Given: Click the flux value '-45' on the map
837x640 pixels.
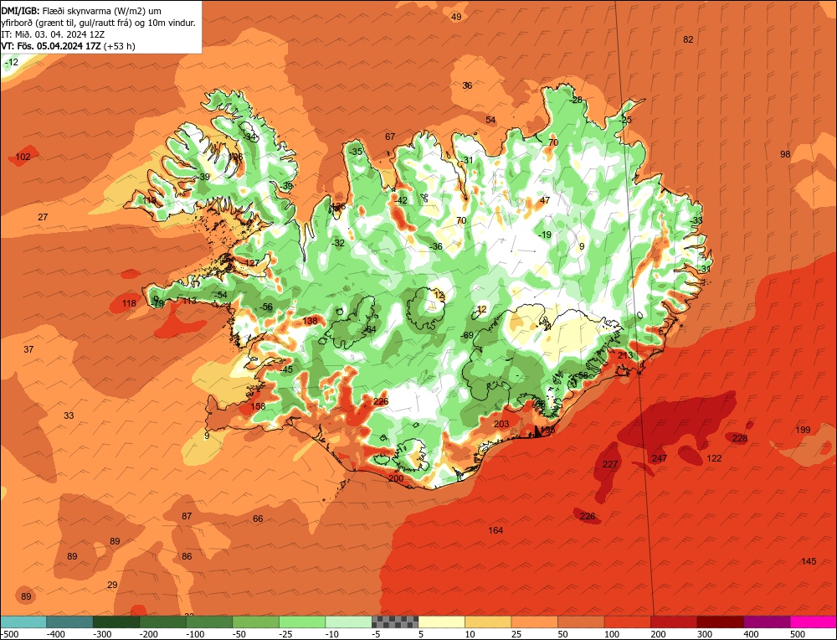Looking at the screenshot, I should click(286, 369).
